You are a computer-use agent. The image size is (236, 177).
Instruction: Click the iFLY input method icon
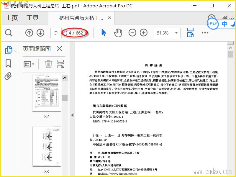pyautogui.click(x=212, y=24)
